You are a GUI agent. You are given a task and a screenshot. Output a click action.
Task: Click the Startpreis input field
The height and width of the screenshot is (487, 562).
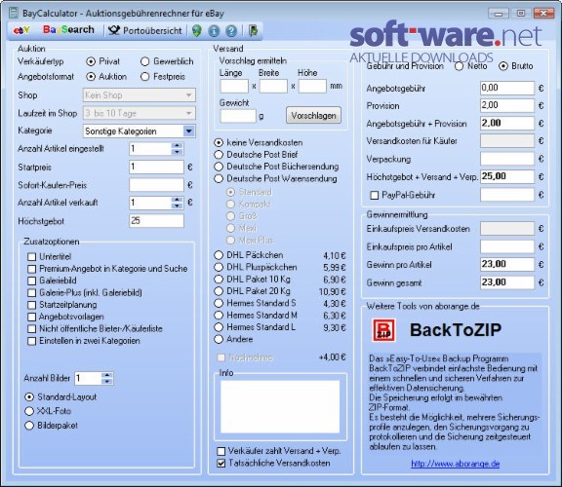pyautogui.click(x=157, y=167)
